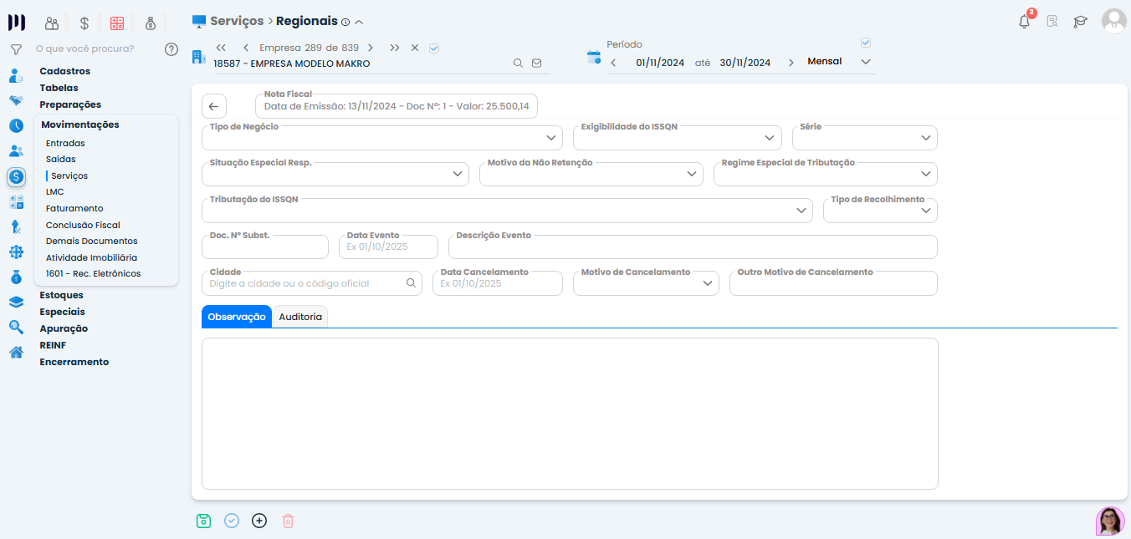
Task: Click the back arrow beside Nota Fiscal
Action: 213,106
